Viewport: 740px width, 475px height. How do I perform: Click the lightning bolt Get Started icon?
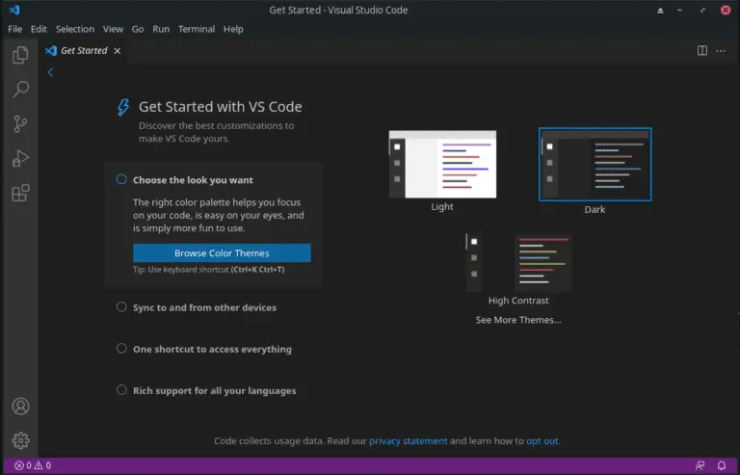pyautogui.click(x=123, y=107)
